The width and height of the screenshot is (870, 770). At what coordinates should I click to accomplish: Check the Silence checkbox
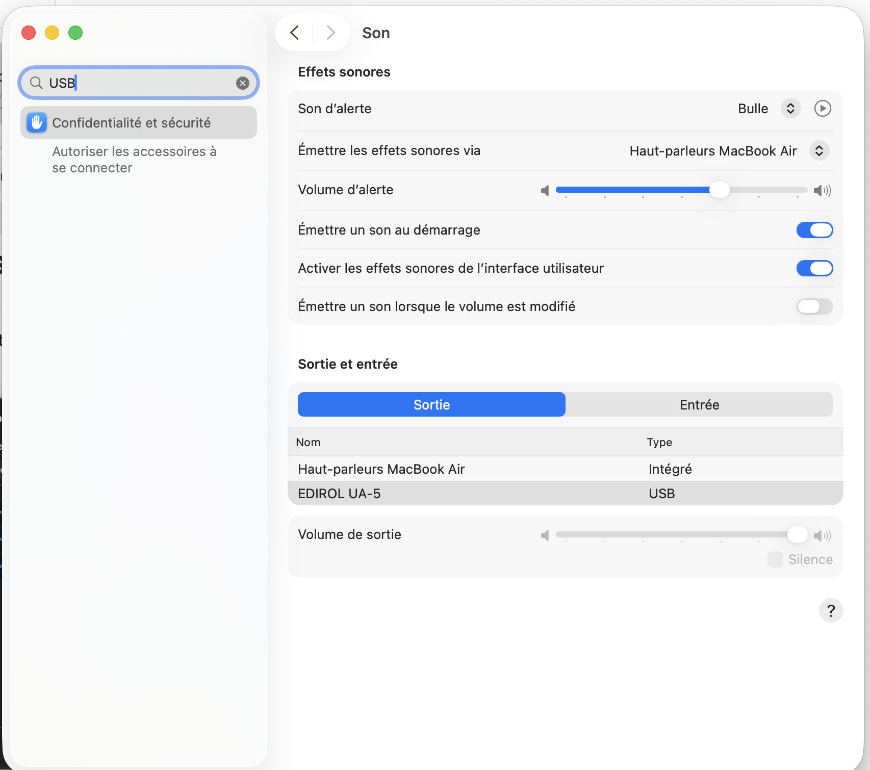[x=775, y=559]
